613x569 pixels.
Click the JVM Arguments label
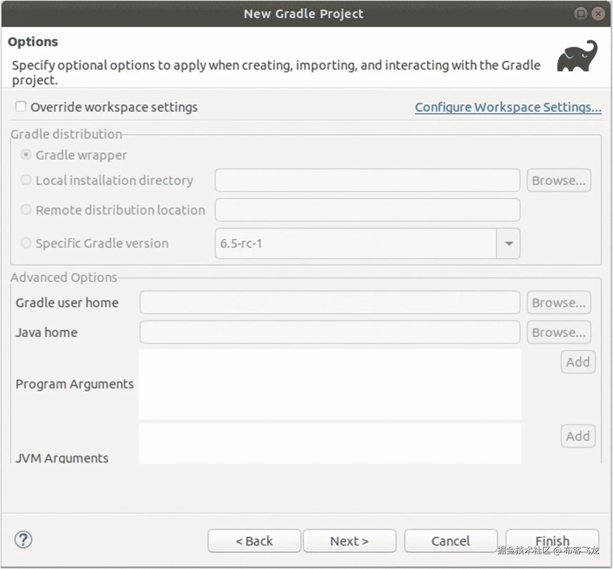tap(62, 458)
